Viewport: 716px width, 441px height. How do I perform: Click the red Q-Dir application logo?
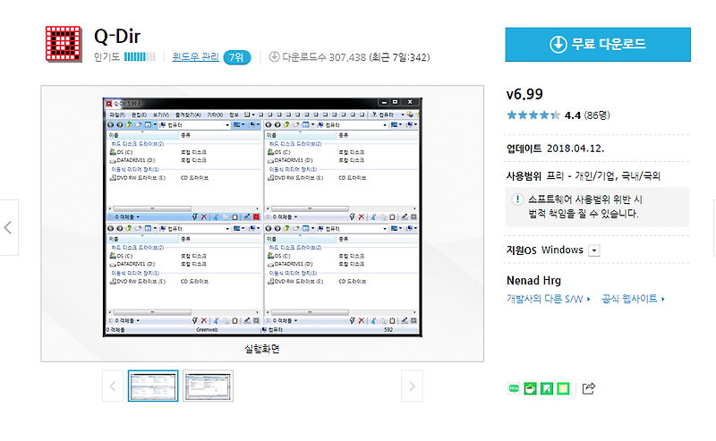click(64, 45)
